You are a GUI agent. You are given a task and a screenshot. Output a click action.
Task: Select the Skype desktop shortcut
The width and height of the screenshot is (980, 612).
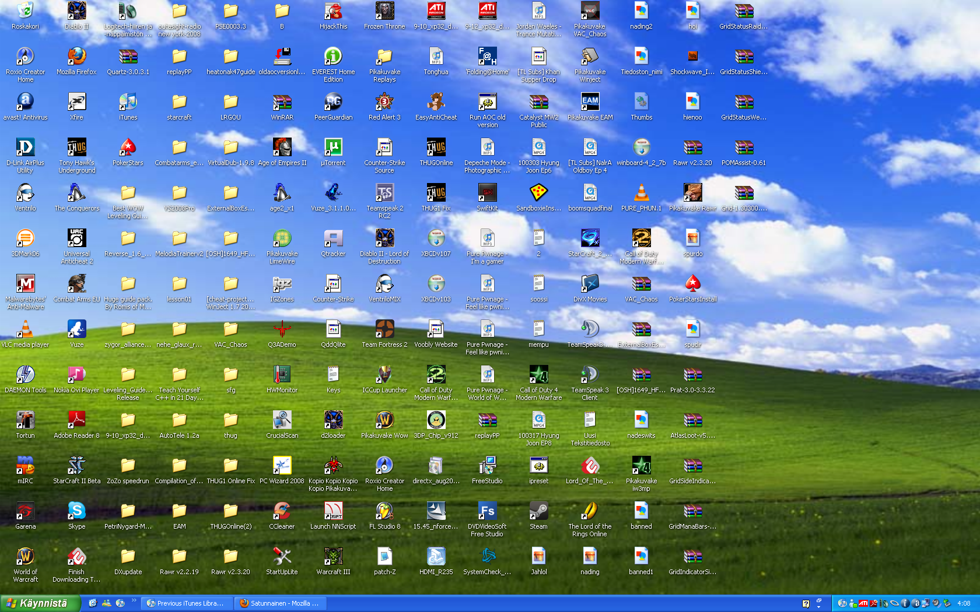(76, 511)
